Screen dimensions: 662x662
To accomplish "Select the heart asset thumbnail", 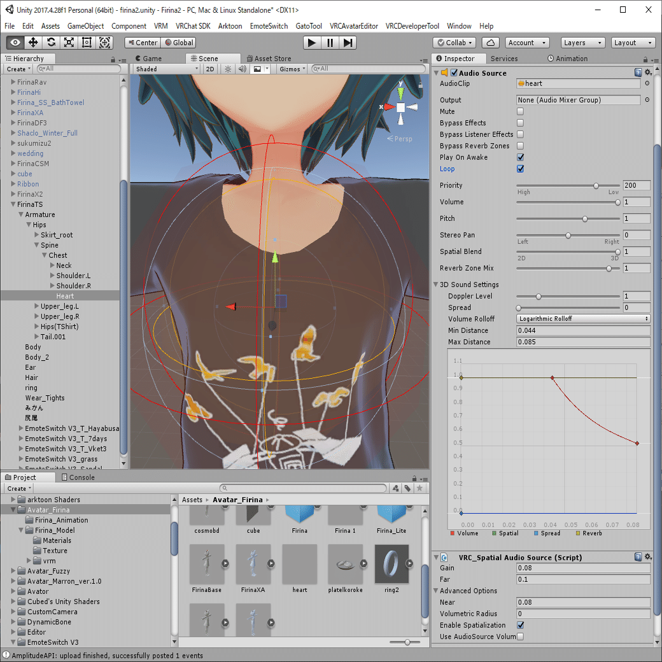I will tap(299, 563).
